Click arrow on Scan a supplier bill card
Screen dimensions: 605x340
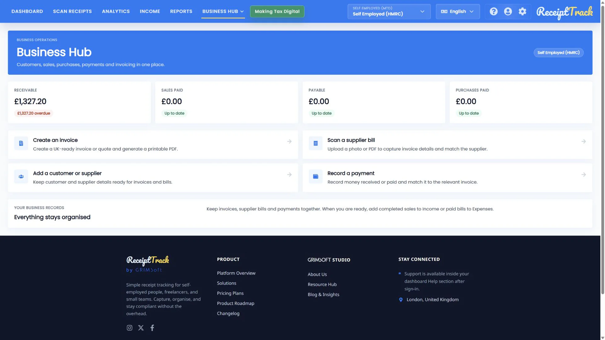pyautogui.click(x=584, y=141)
